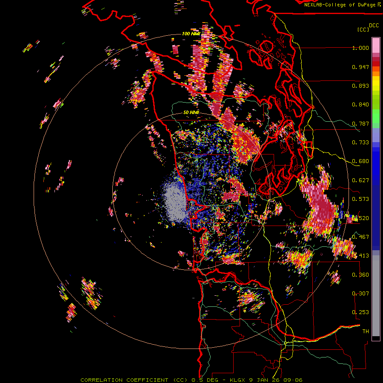
Task: Click the 0.413 legend value
Action: (x=360, y=256)
